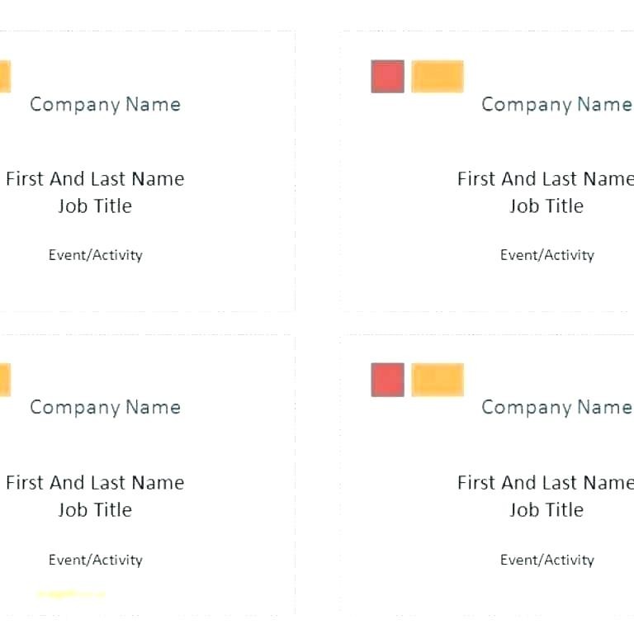The image size is (634, 634).
Task: Click the red square in the lower-right badge
Action: point(388,380)
